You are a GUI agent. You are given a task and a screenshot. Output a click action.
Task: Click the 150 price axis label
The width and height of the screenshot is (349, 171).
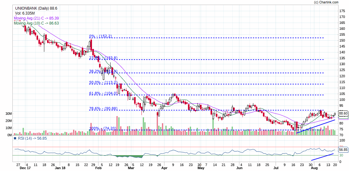342,41
